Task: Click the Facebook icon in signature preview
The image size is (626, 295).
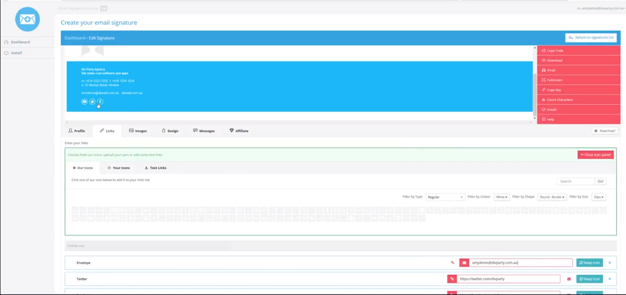Action: click(100, 102)
